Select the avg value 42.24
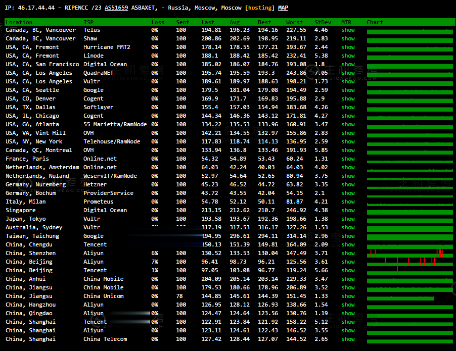456x351 pixels. pos(238,167)
